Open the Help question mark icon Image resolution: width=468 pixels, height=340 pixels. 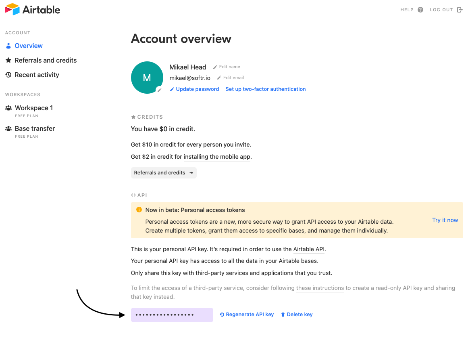click(x=420, y=9)
